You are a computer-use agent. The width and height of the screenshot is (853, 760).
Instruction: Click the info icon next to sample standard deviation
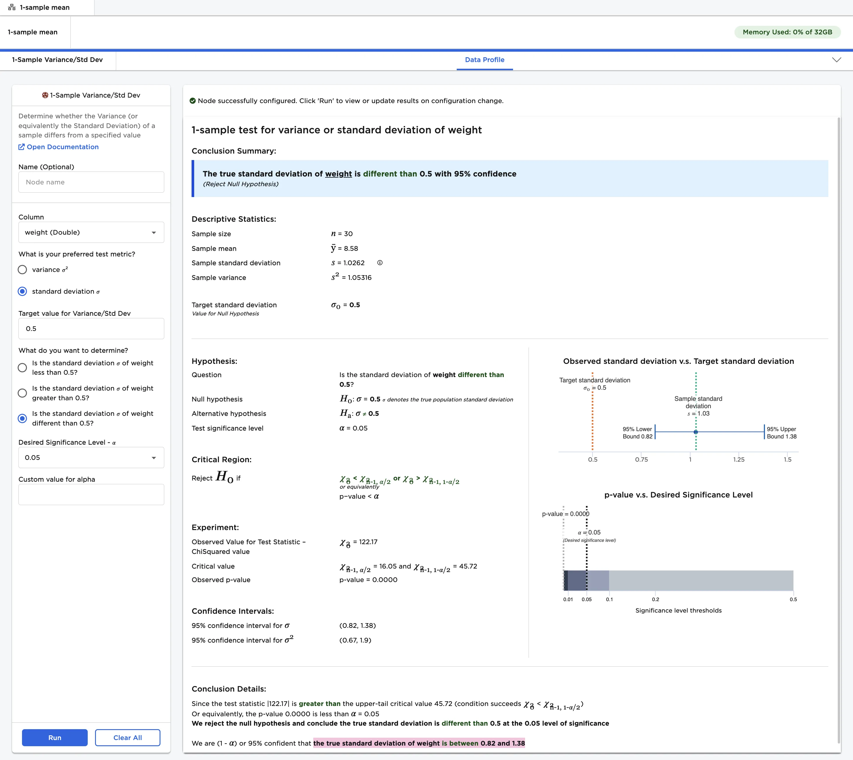pos(380,263)
